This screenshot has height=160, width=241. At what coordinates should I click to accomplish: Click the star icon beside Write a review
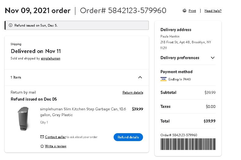(x=42, y=146)
